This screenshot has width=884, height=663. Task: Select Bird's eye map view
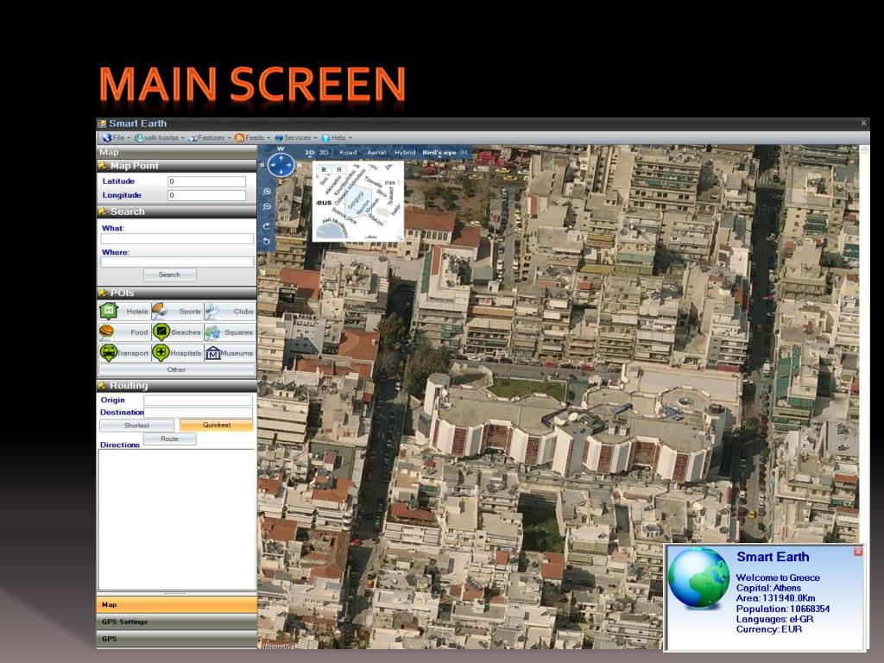(439, 153)
